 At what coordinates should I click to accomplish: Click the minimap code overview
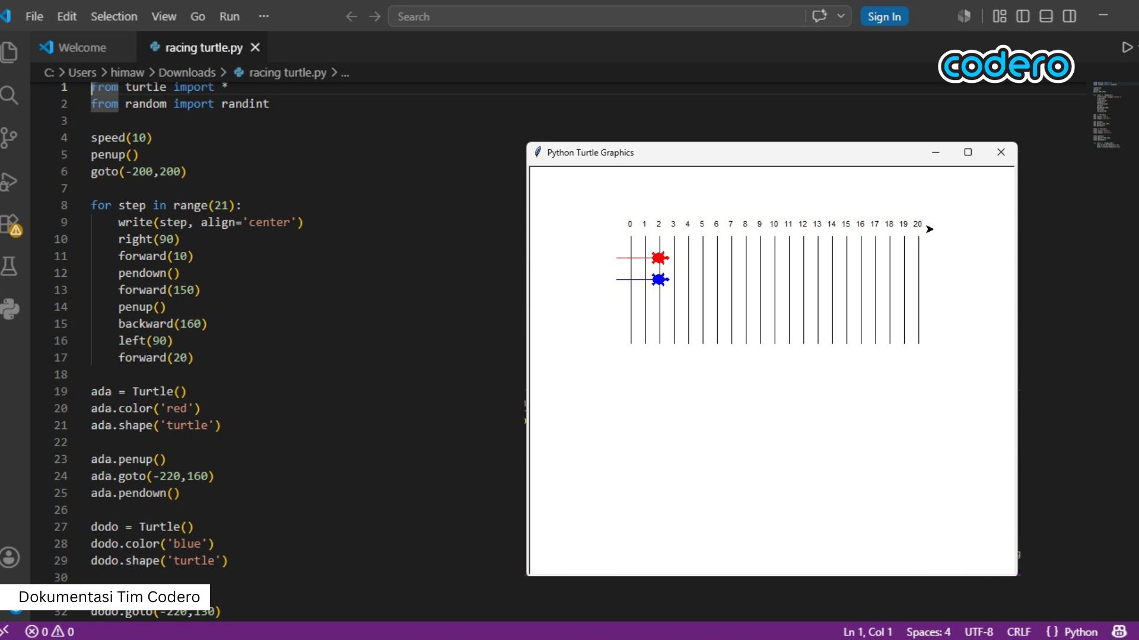tap(1107, 116)
